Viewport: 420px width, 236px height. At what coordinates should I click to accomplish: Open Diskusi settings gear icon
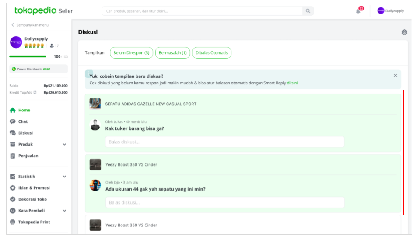click(x=404, y=32)
